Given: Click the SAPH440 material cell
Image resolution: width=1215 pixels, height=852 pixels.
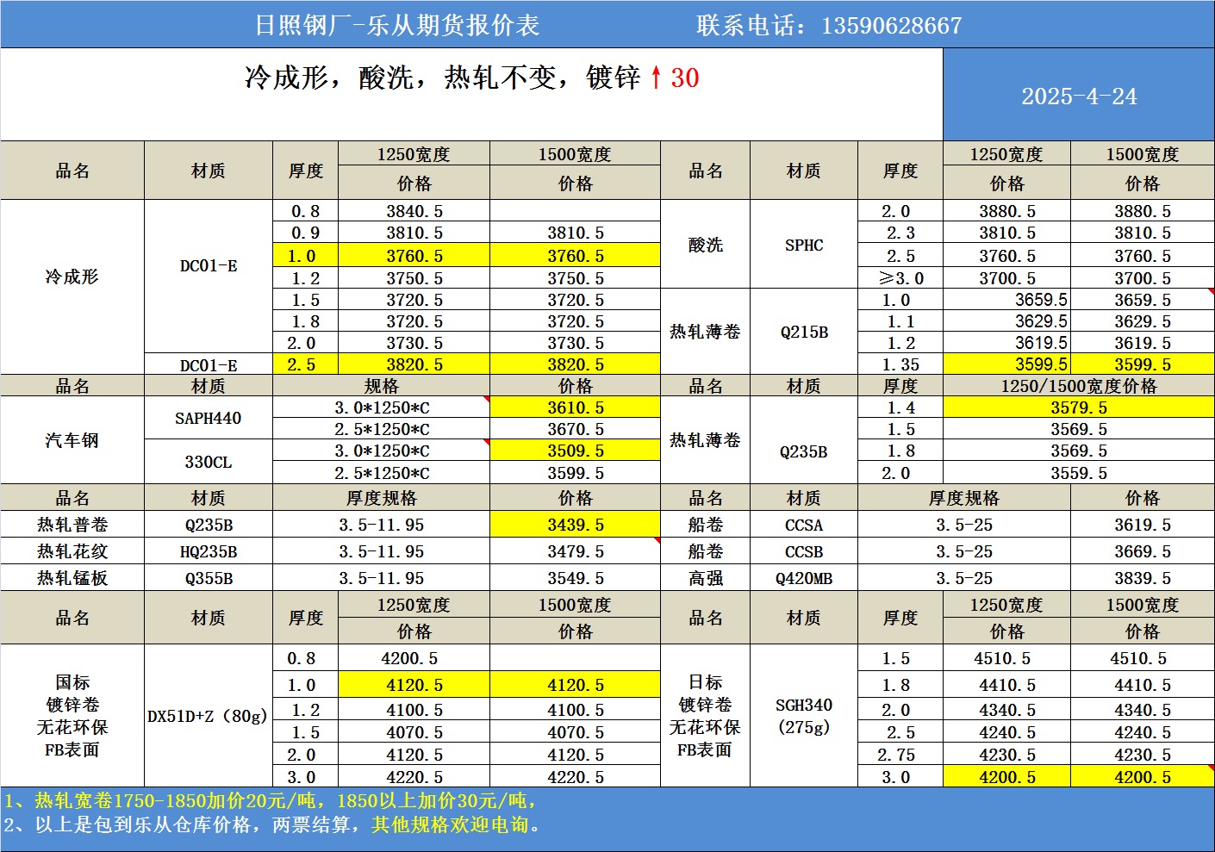Looking at the screenshot, I should pyautogui.click(x=209, y=418).
